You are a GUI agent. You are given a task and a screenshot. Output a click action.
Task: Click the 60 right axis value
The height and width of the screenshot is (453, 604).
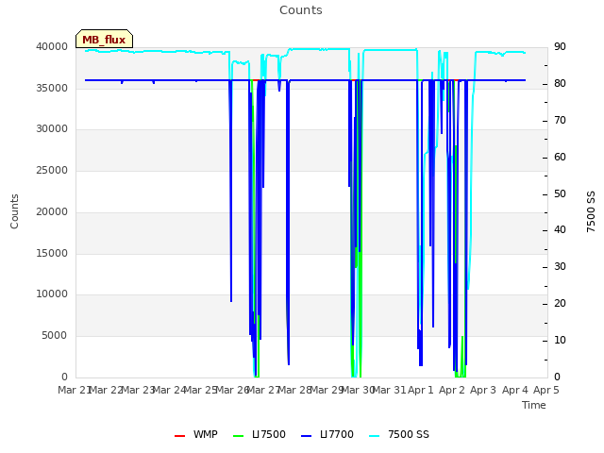[560, 158]
